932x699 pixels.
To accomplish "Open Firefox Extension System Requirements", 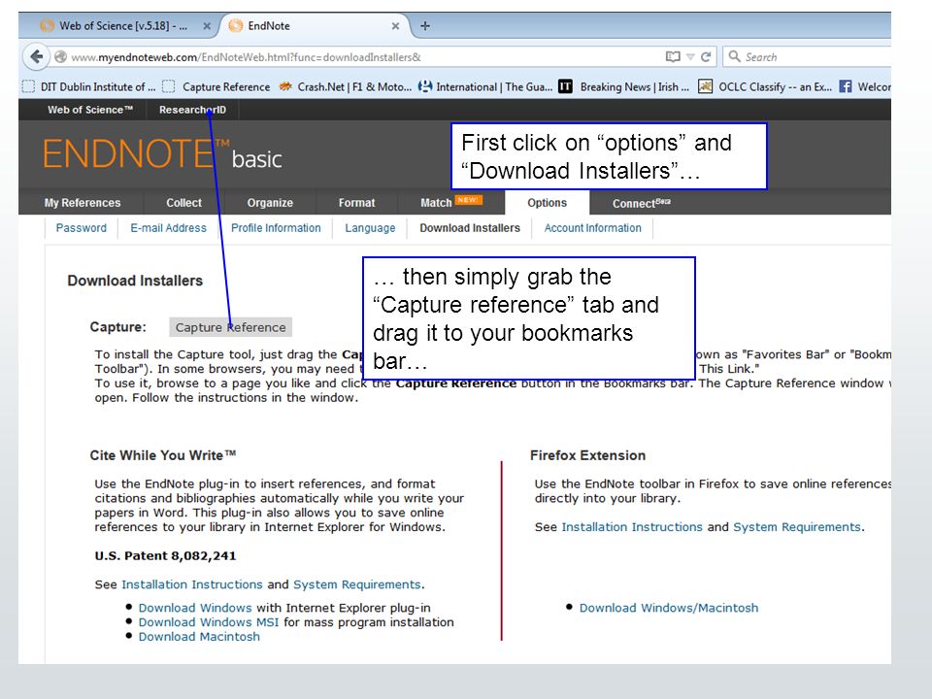I will [x=797, y=527].
